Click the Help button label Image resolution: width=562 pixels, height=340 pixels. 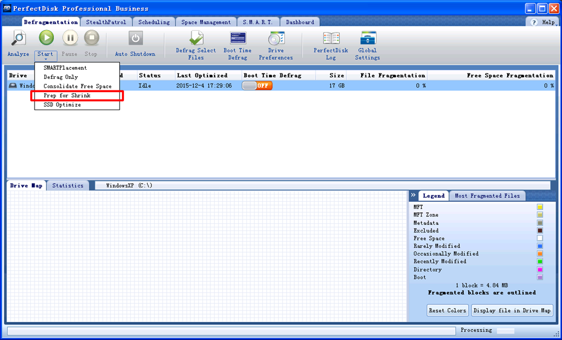tap(548, 22)
